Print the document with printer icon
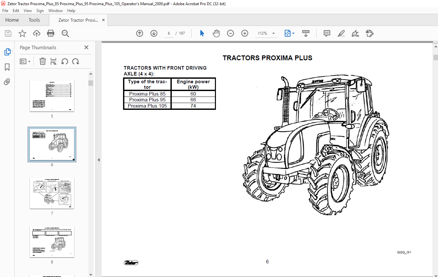This screenshot has width=438, height=277. [51, 33]
